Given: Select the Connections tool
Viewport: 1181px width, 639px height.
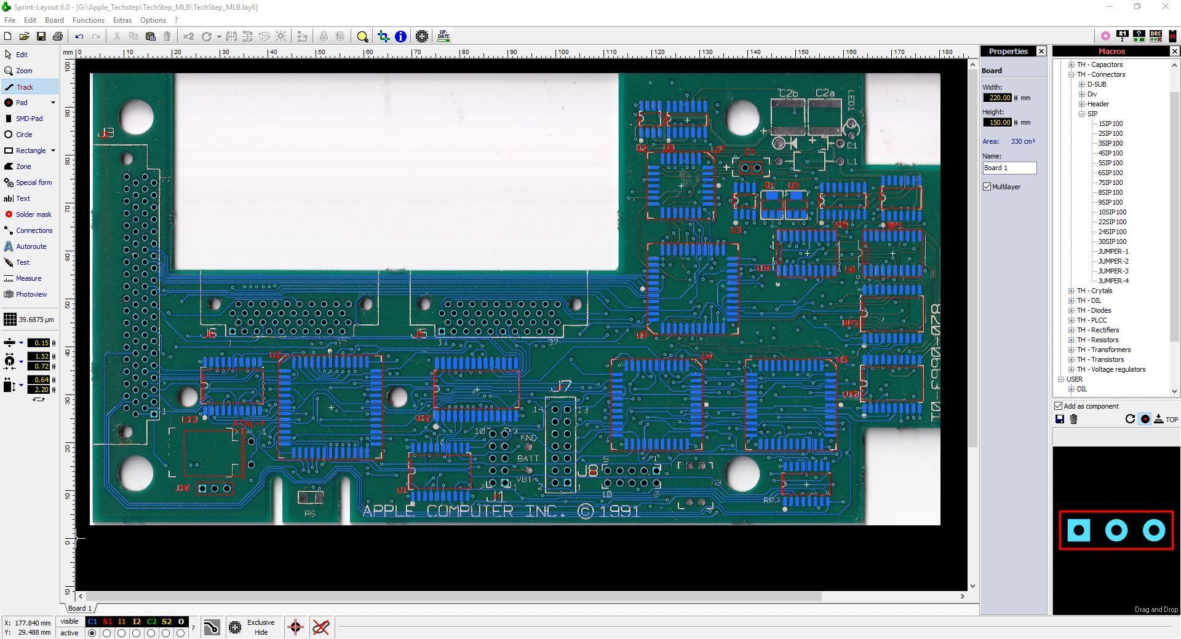Looking at the screenshot, I should pos(28,230).
